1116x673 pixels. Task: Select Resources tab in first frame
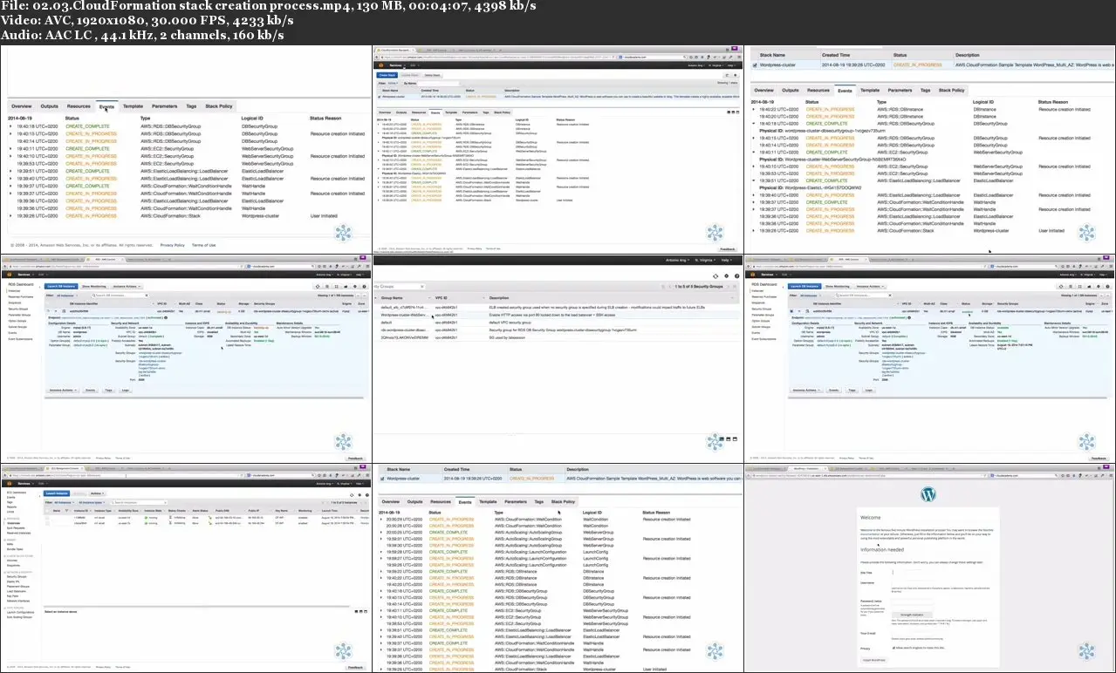(79, 106)
